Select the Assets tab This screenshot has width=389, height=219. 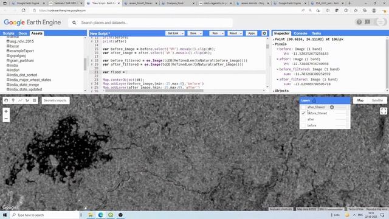coord(36,33)
